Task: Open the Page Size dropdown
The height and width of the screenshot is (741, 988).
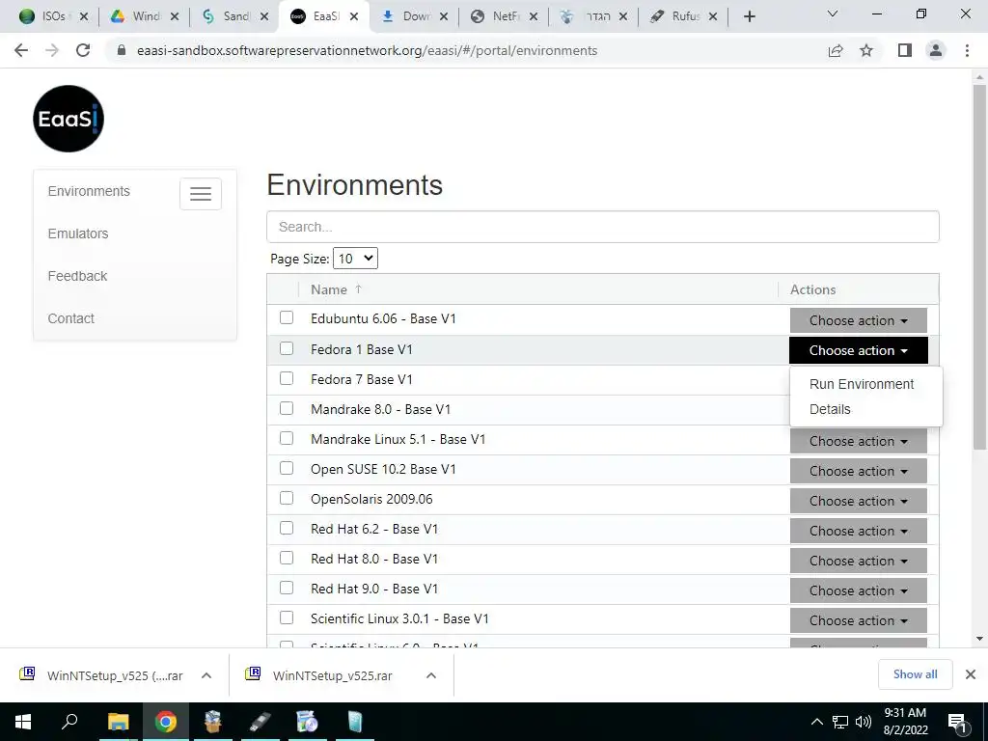Action: (x=355, y=259)
